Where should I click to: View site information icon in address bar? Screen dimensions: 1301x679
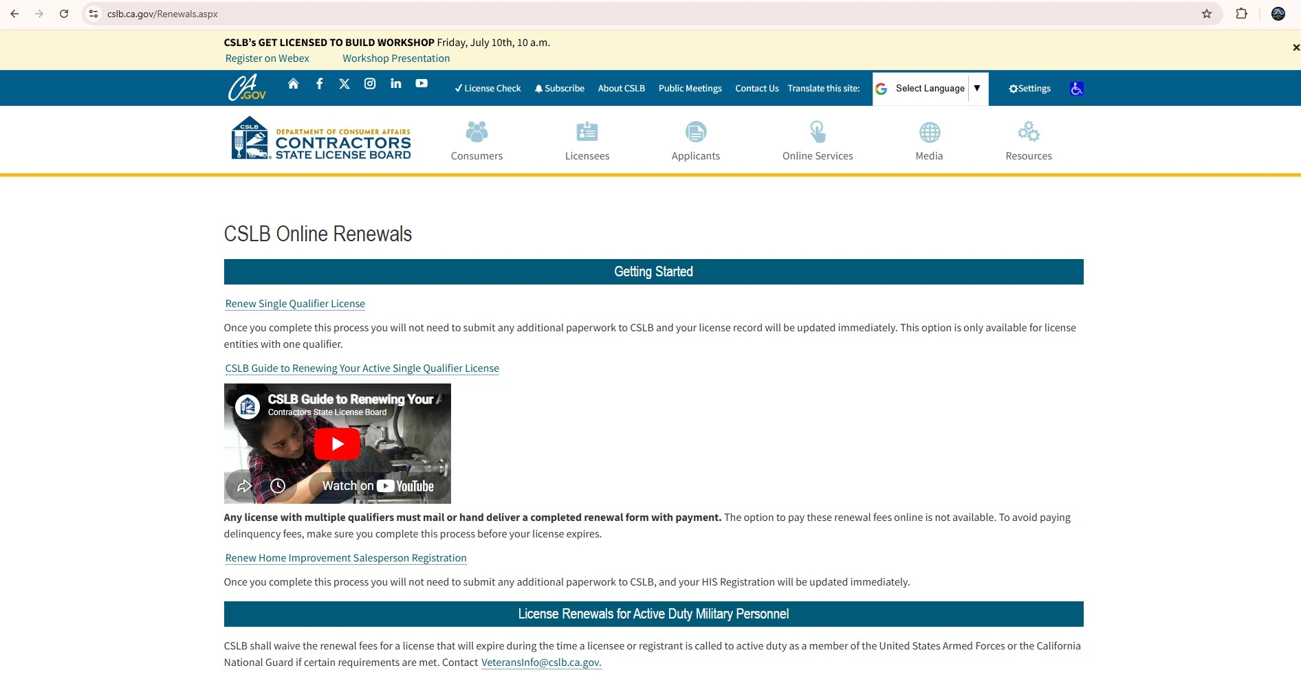coord(94,14)
